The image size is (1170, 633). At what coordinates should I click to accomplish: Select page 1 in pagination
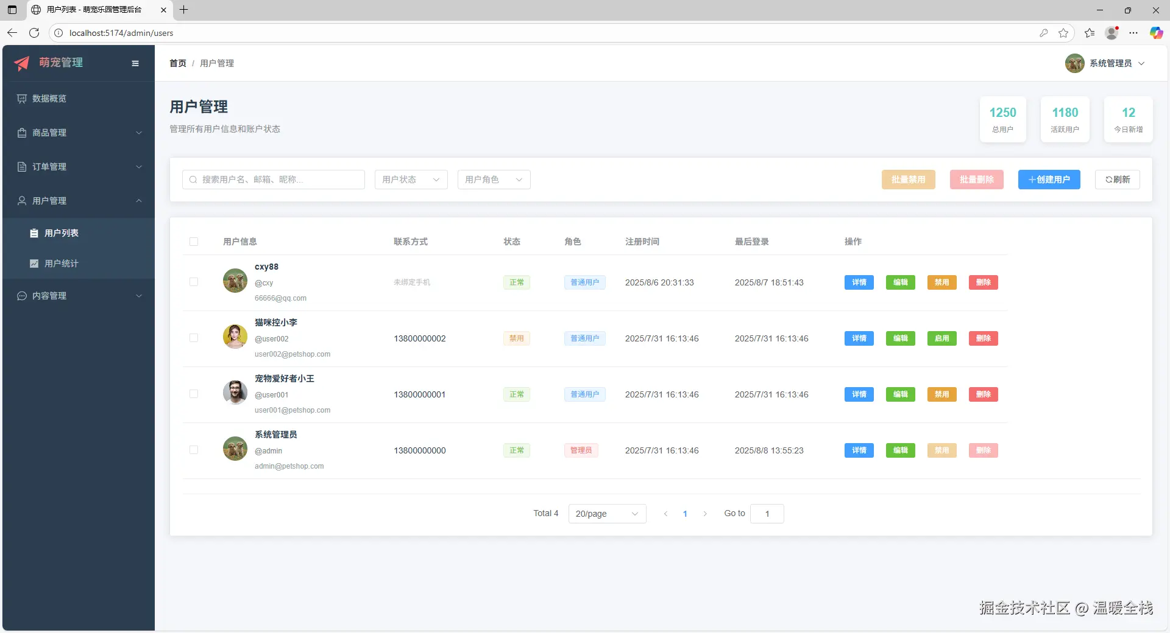point(685,514)
